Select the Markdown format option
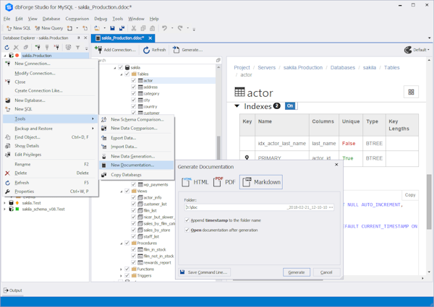 pos(261,182)
